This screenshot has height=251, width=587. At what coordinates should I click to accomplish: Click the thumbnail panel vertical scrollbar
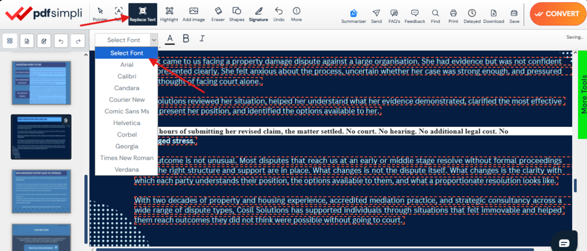tap(87, 209)
